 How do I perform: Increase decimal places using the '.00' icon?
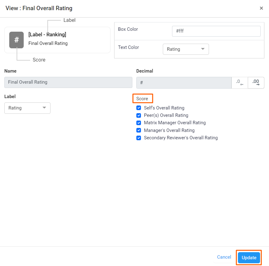(x=256, y=82)
